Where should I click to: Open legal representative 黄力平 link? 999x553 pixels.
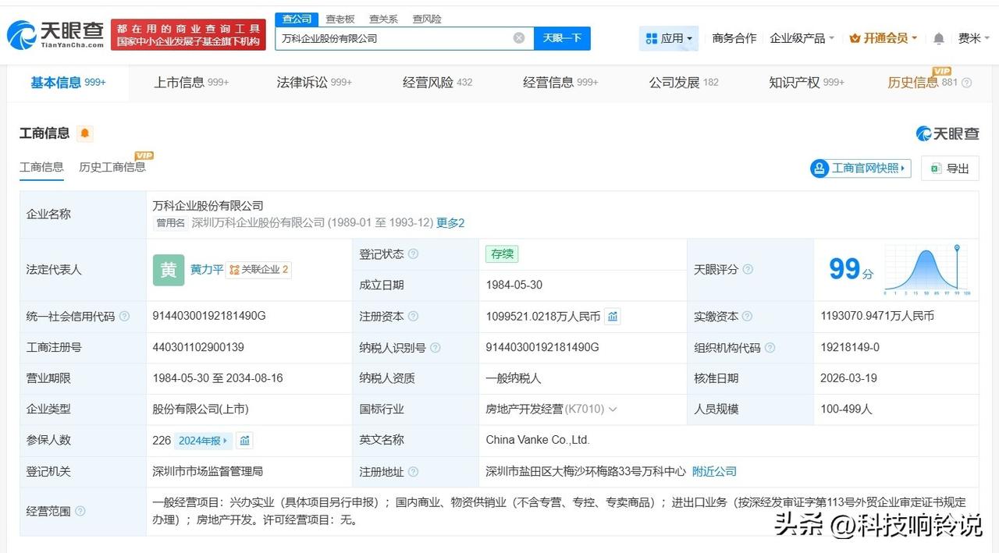[207, 270]
